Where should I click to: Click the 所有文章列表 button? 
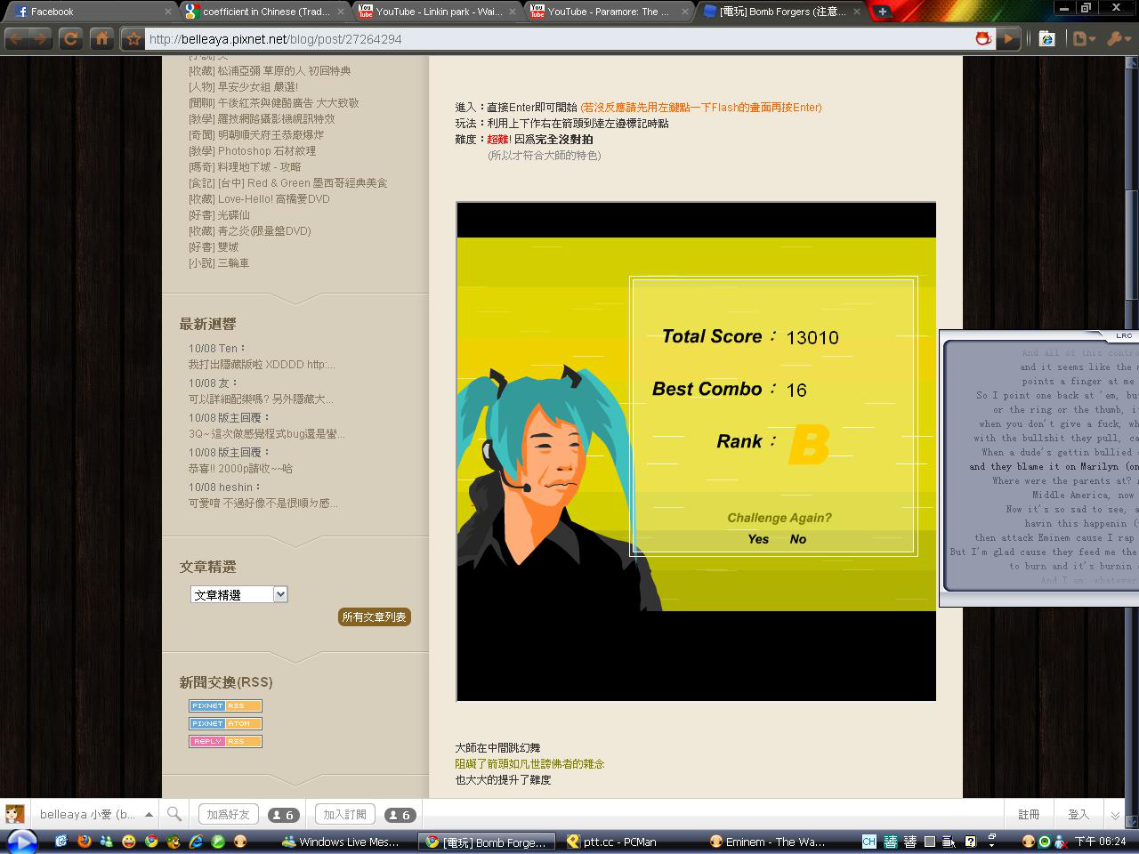375,616
